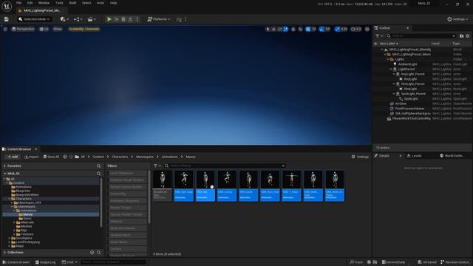Select the translate gizmo tool in viewport

coord(273,30)
